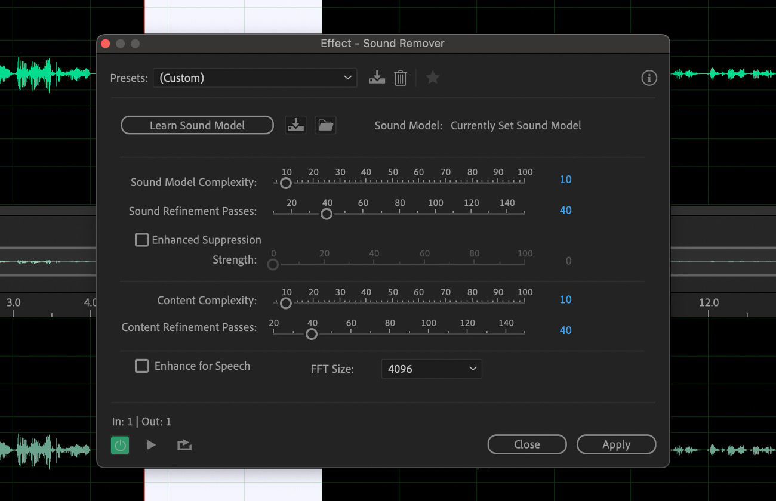This screenshot has width=776, height=501.
Task: Click the Content Refinement Passes slider handle
Action: pyautogui.click(x=311, y=334)
